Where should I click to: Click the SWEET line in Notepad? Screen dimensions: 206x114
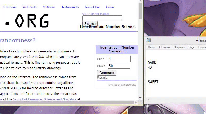pyautogui.click(x=153, y=82)
